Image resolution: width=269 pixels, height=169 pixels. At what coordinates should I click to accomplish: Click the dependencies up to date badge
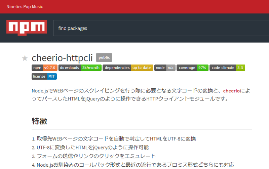coord(128,68)
